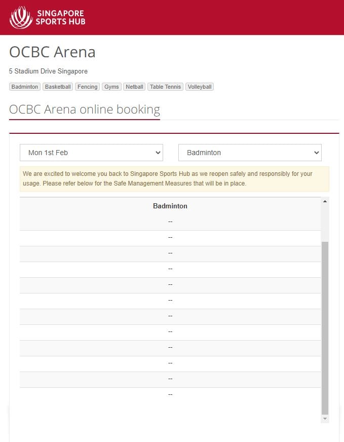Click the Singapore Sports Hub logo emblem
Image resolution: width=344 pixels, height=442 pixels.
(x=21, y=17)
